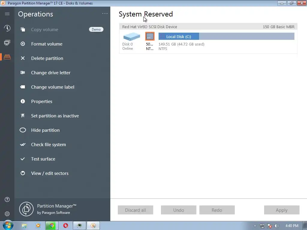Switch to Paragon Partition Manager taskbar button
Screen dimensions: 307x230
tap(93, 226)
